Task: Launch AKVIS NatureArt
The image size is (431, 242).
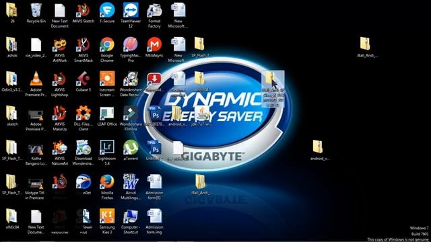Action: point(60,148)
